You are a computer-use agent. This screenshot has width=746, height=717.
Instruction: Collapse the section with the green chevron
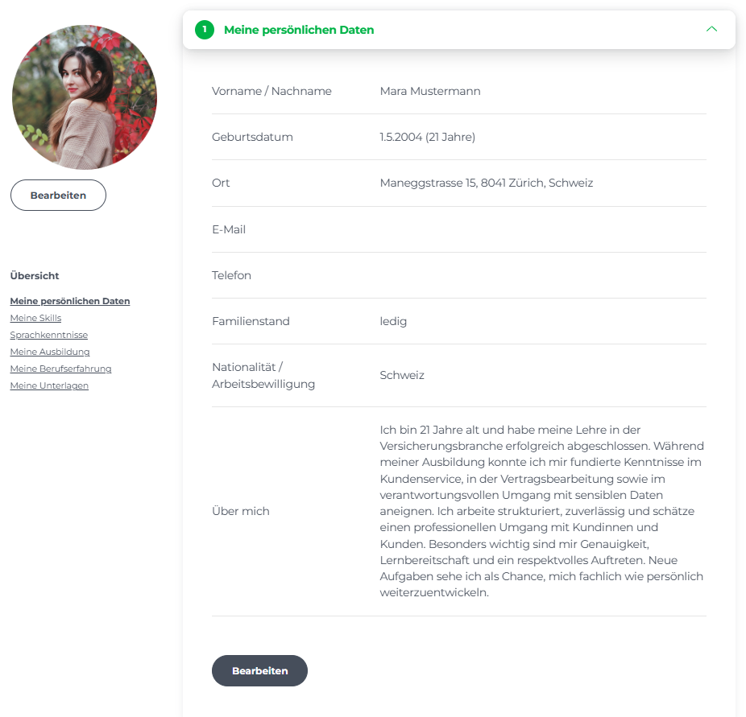[x=711, y=29]
